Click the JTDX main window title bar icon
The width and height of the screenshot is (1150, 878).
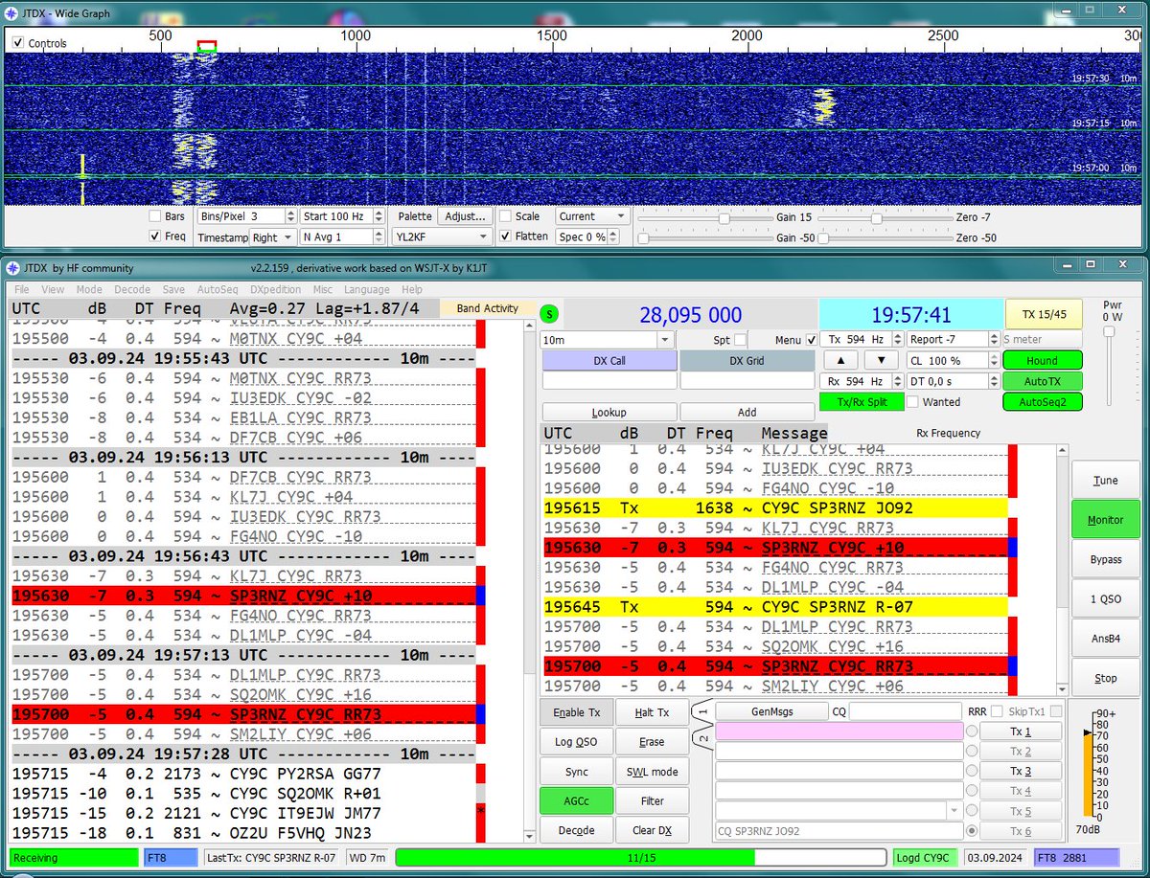click(11, 267)
